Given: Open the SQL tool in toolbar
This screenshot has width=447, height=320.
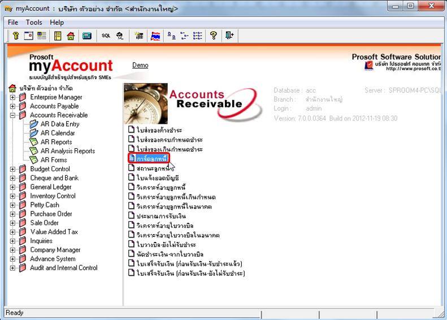Looking at the screenshot, I should tap(106, 36).
